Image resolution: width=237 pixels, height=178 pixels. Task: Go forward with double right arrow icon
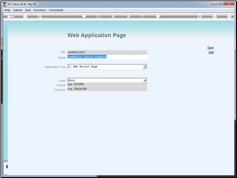click(128, 16)
